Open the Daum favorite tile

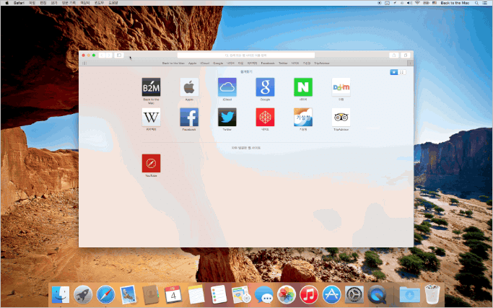coord(341,87)
